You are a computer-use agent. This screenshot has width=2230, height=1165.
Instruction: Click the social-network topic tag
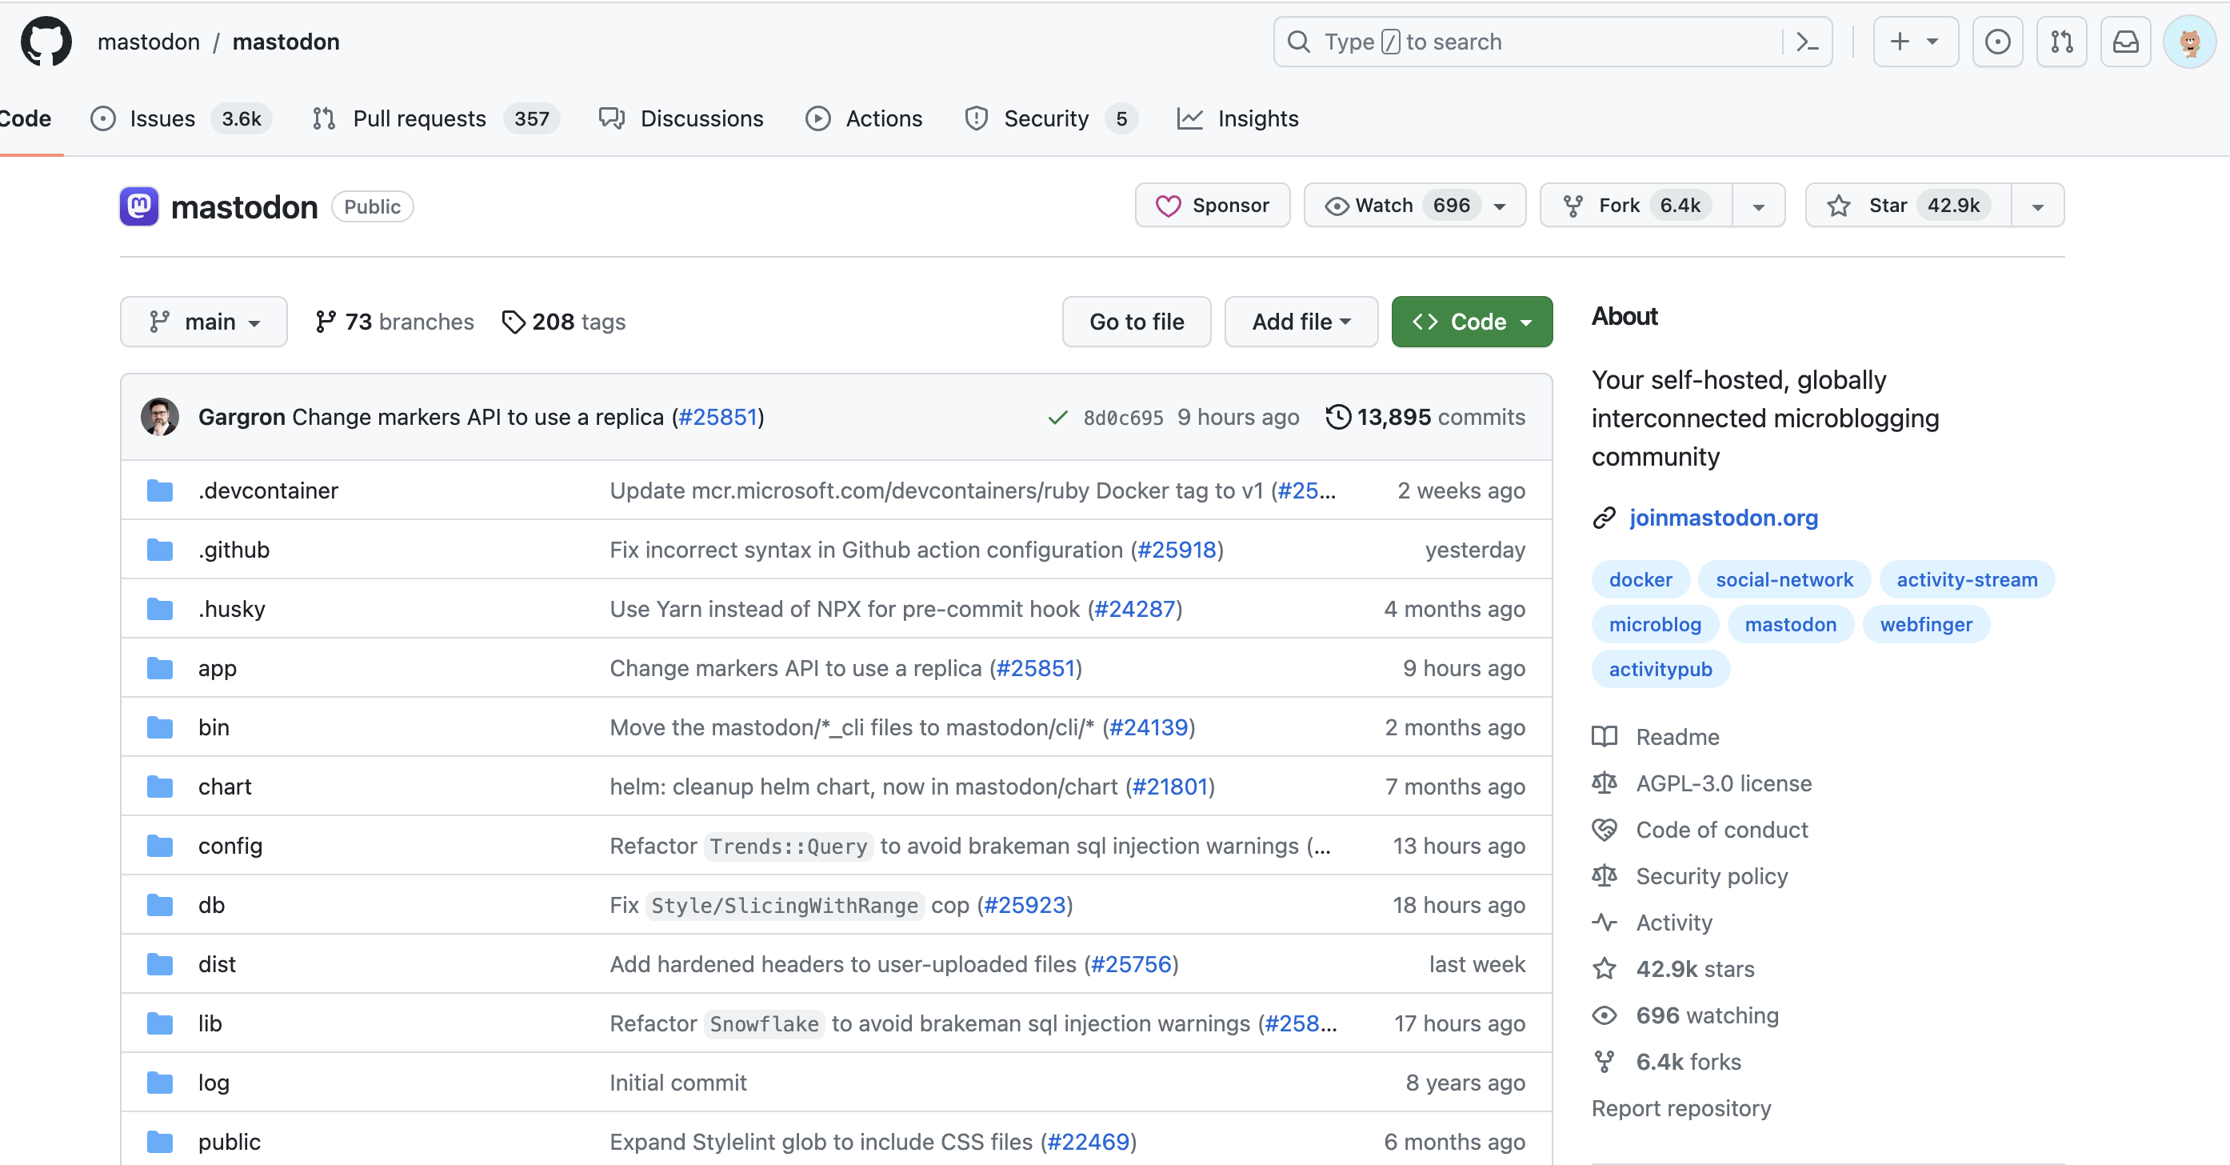tap(1784, 579)
